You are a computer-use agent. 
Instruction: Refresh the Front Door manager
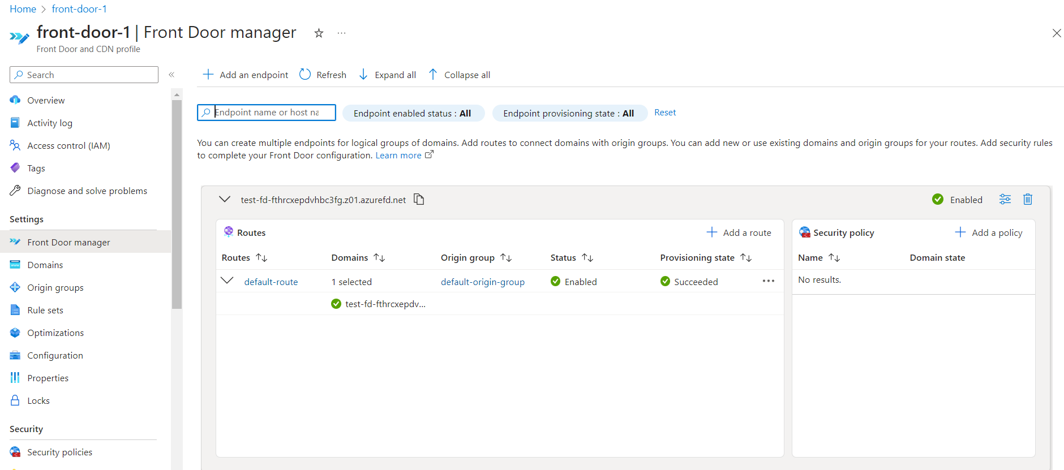click(x=323, y=75)
